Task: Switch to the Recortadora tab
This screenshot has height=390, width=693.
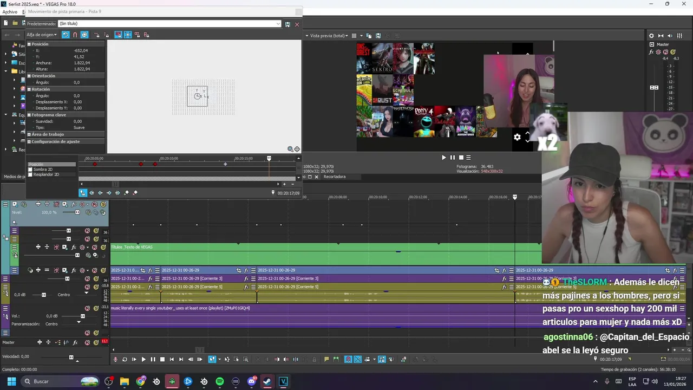Action: (334, 177)
